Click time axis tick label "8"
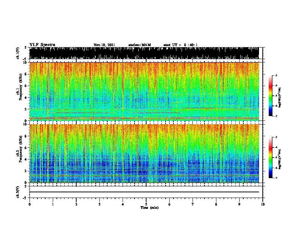 click(x=216, y=204)
